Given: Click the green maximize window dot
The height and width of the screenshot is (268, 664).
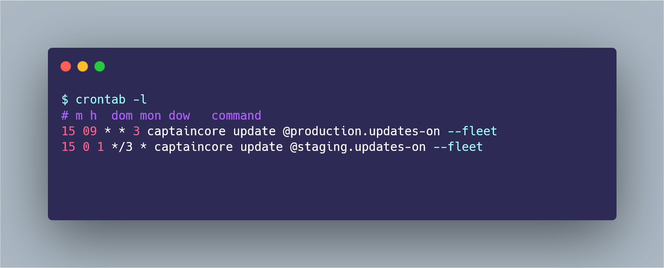Looking at the screenshot, I should [x=100, y=66].
